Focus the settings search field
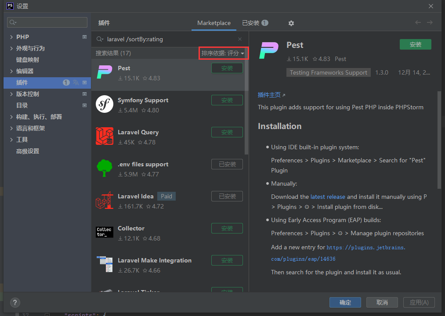 point(47,22)
